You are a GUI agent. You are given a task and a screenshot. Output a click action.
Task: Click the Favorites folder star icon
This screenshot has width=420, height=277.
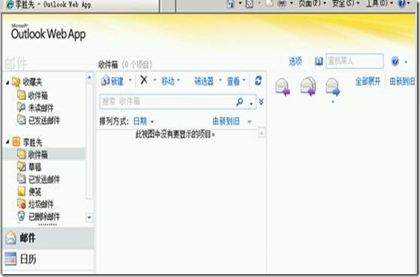pyautogui.click(x=16, y=83)
